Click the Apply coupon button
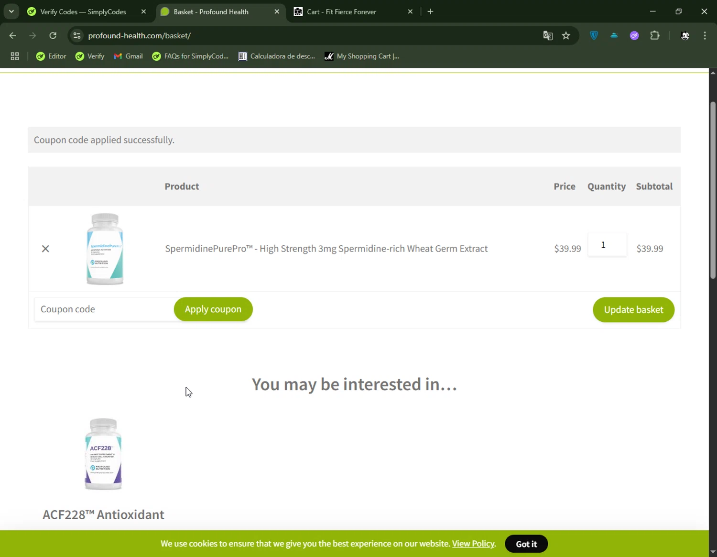 point(213,309)
